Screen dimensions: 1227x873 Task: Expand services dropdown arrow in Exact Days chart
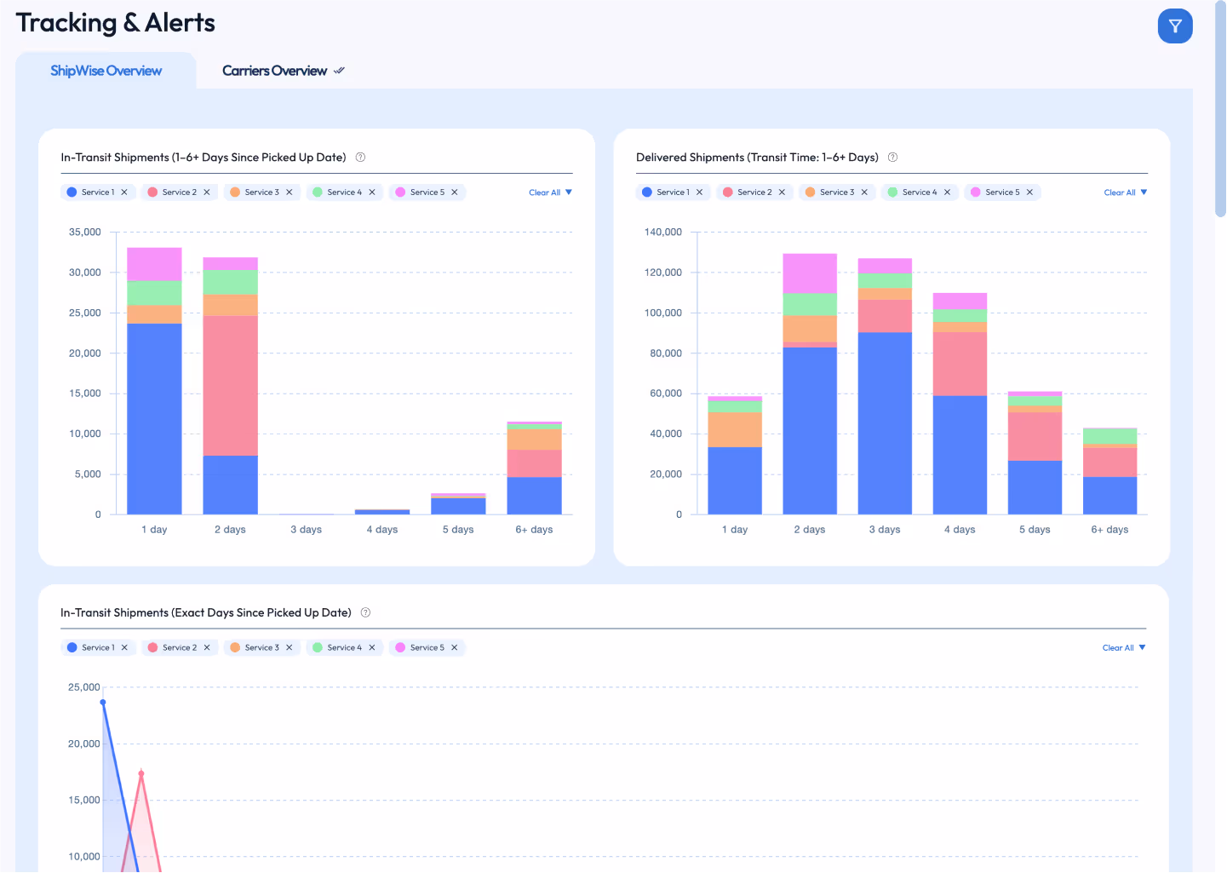(1142, 647)
